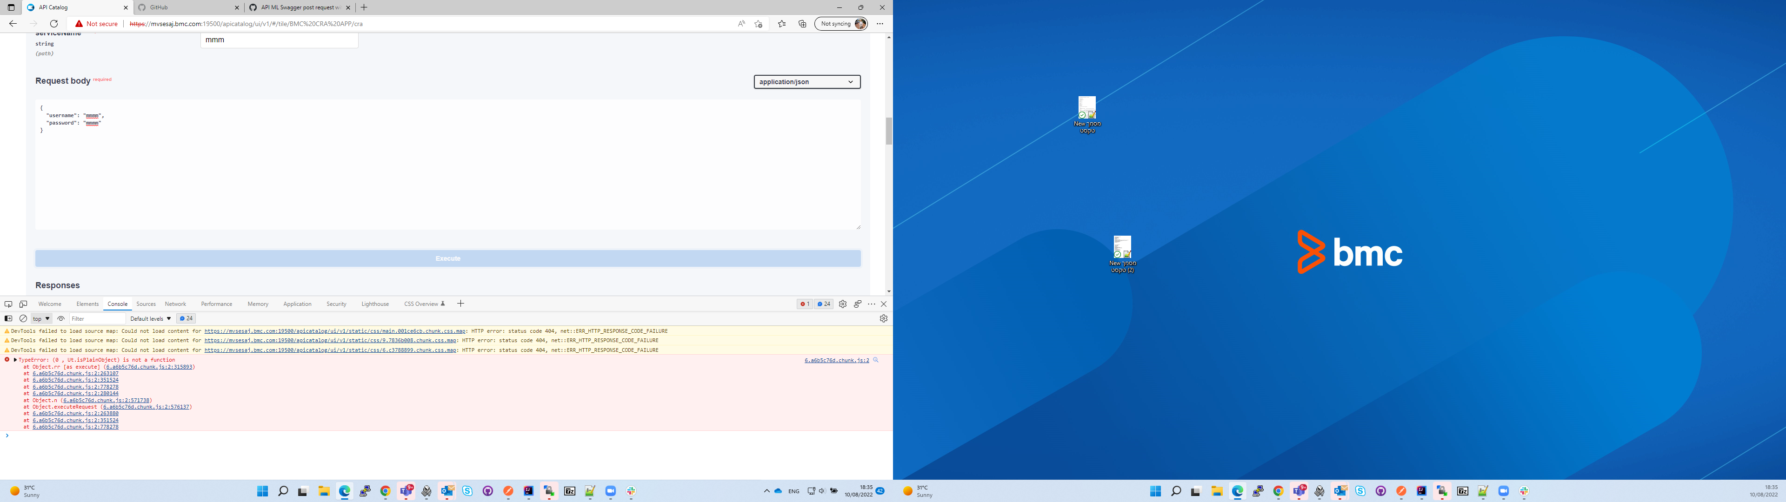Screen dimensions: 1786x502
Task: Select the first New text document desktop icon
Action: pyautogui.click(x=1087, y=115)
